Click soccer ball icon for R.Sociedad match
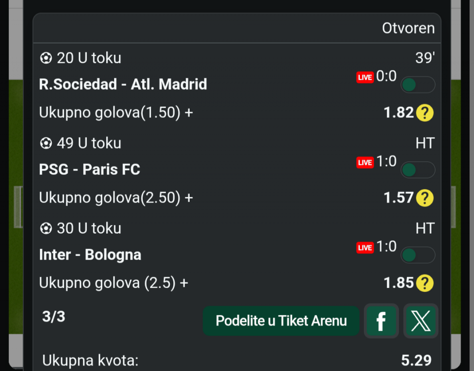Image resolution: width=474 pixels, height=371 pixels. (x=46, y=58)
